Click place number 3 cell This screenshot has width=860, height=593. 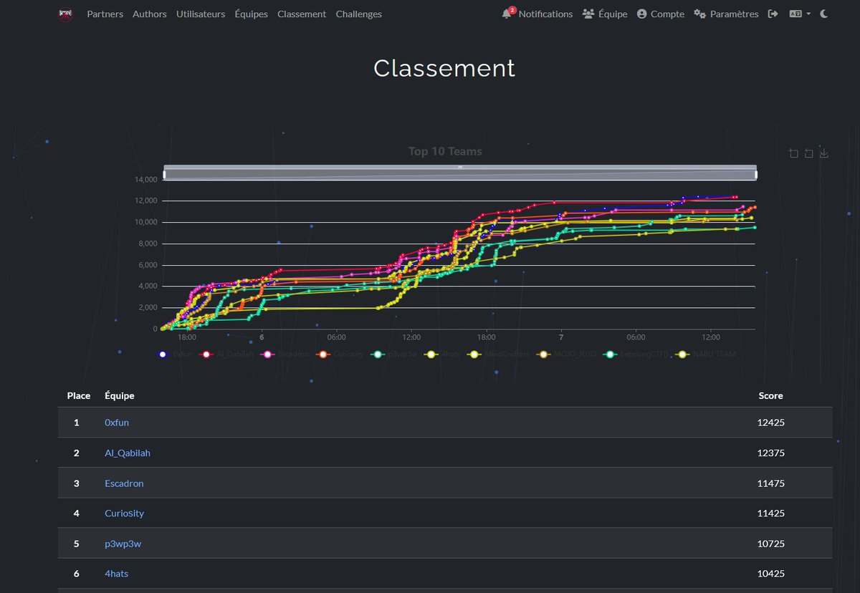[x=76, y=483]
